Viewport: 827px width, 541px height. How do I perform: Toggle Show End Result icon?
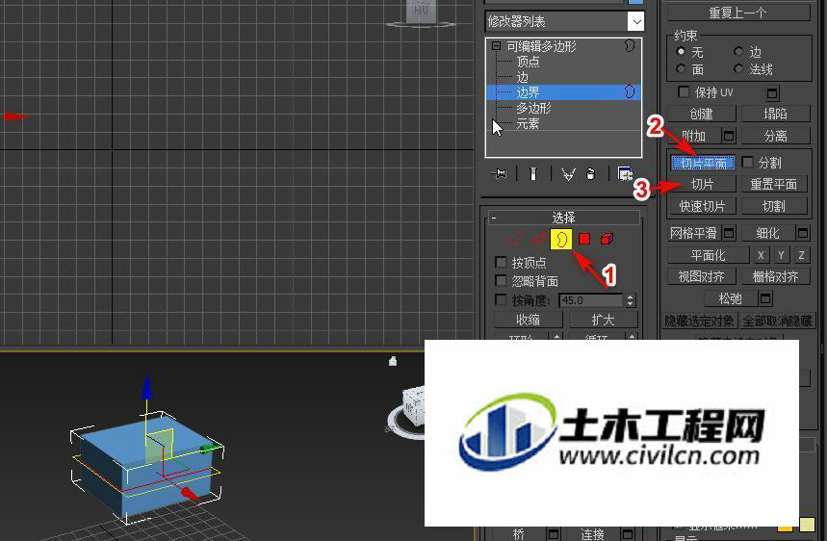pos(533,173)
